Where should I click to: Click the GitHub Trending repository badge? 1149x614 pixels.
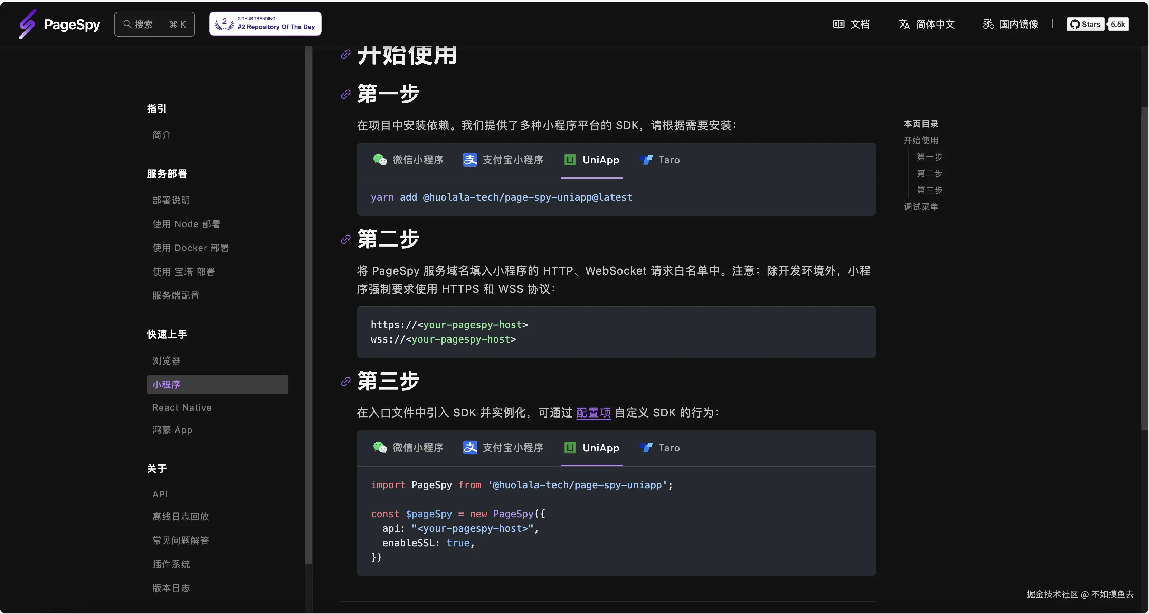click(265, 24)
